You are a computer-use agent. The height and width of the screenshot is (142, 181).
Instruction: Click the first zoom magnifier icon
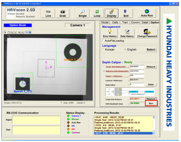pos(12,32)
